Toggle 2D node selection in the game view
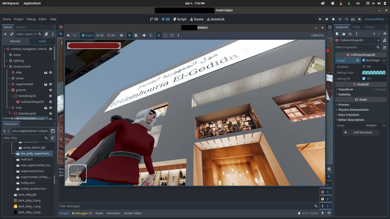The height and width of the screenshot is (219, 390). [x=100, y=35]
